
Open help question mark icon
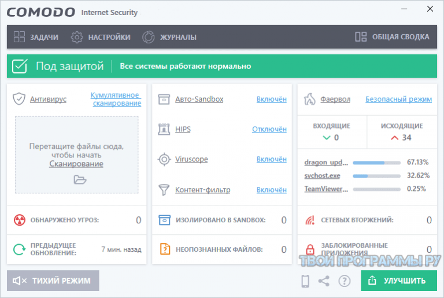[345, 281]
